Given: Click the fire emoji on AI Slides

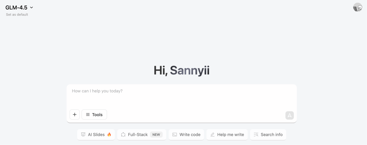Looking at the screenshot, I should coord(109,134).
